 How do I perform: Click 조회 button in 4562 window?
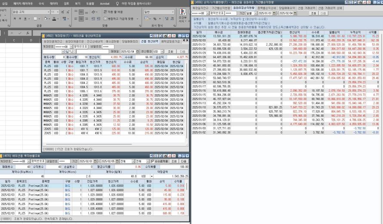click(170, 52)
